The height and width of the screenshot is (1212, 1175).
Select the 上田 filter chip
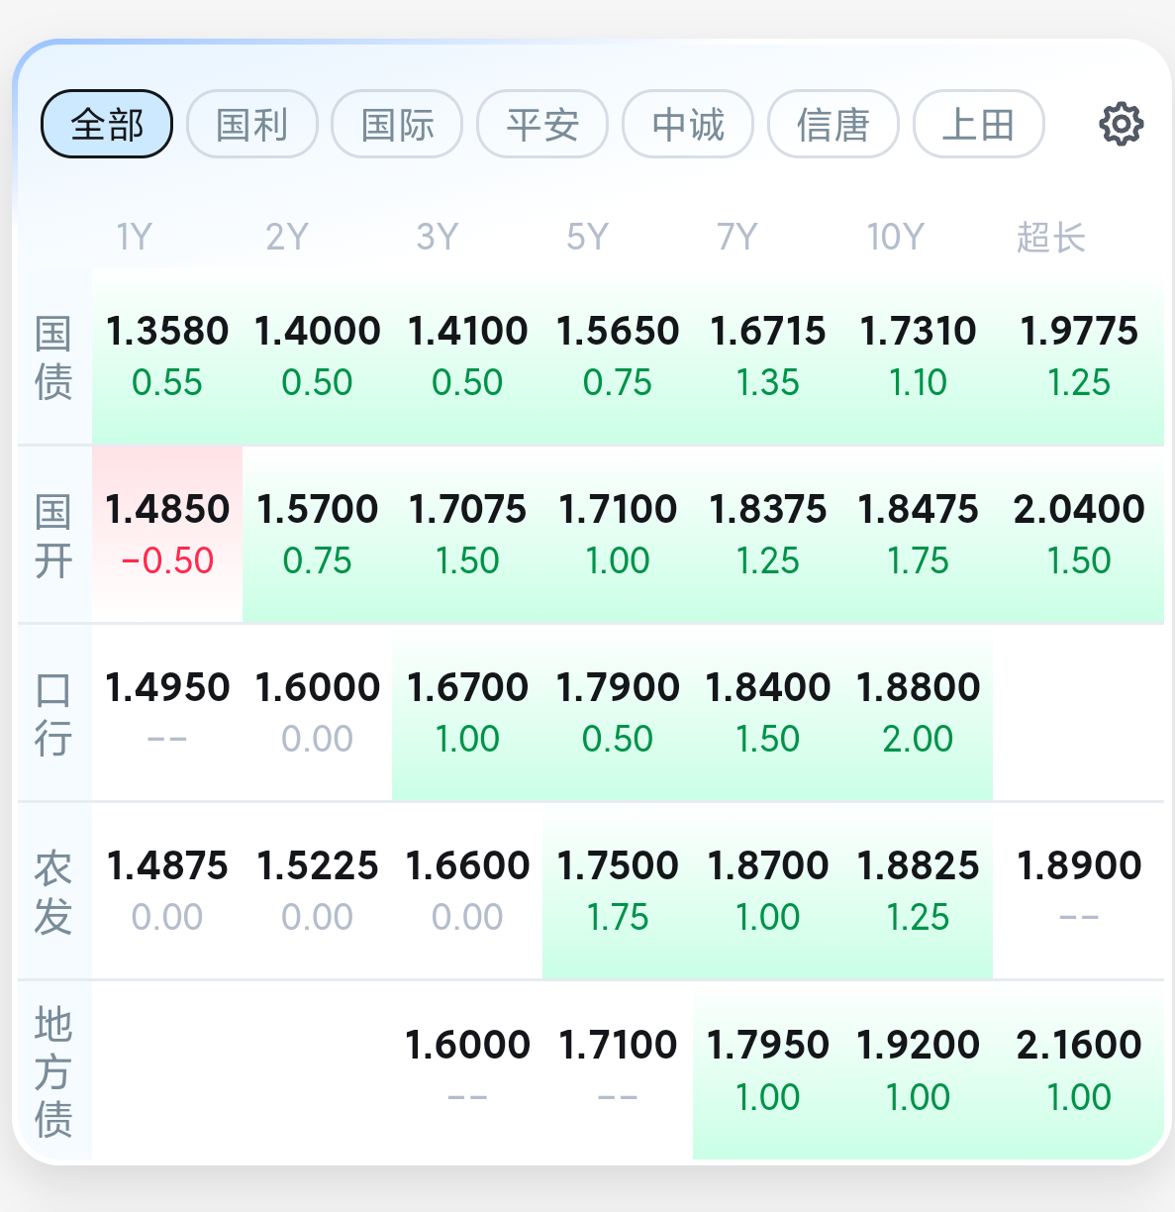pos(979,125)
